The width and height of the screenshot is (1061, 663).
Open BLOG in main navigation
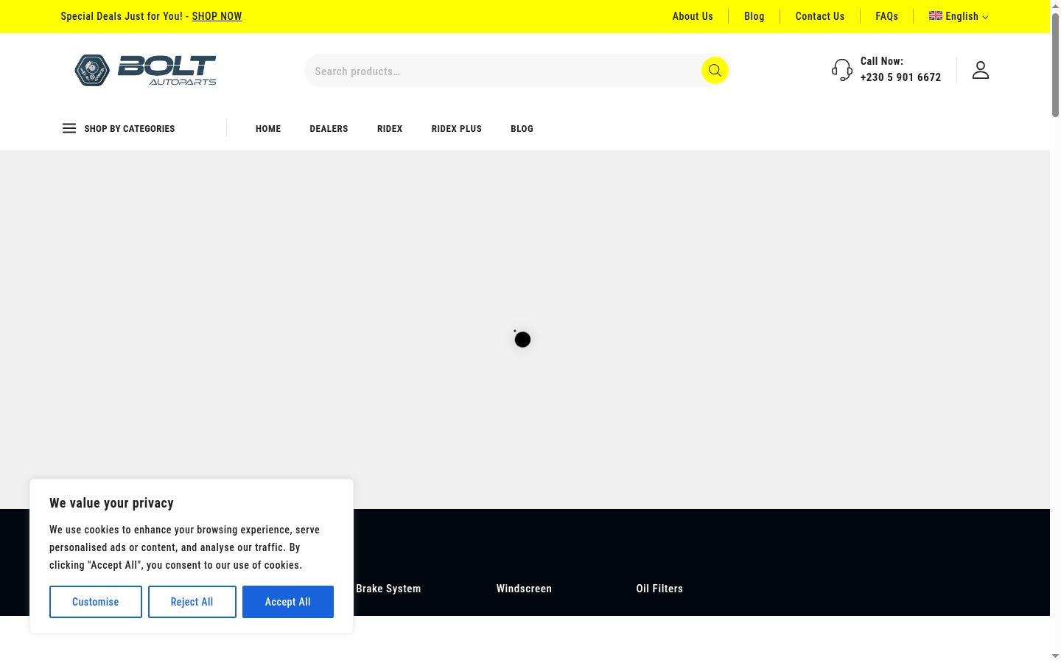point(522,128)
